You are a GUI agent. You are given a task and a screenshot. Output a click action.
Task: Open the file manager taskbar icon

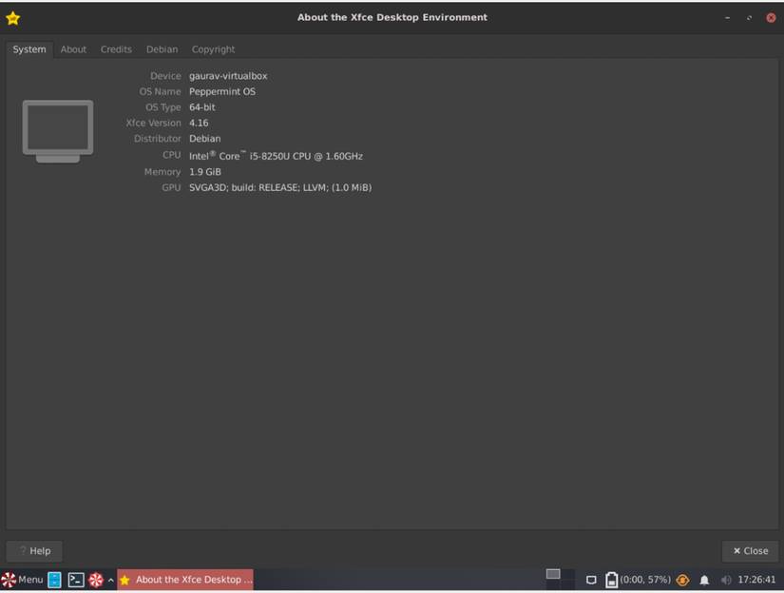pos(54,580)
